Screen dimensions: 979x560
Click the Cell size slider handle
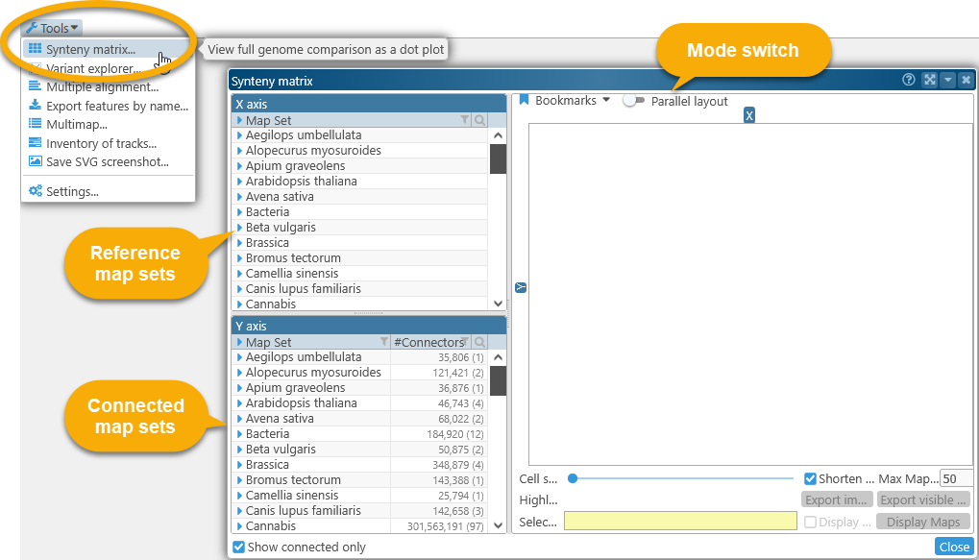573,478
